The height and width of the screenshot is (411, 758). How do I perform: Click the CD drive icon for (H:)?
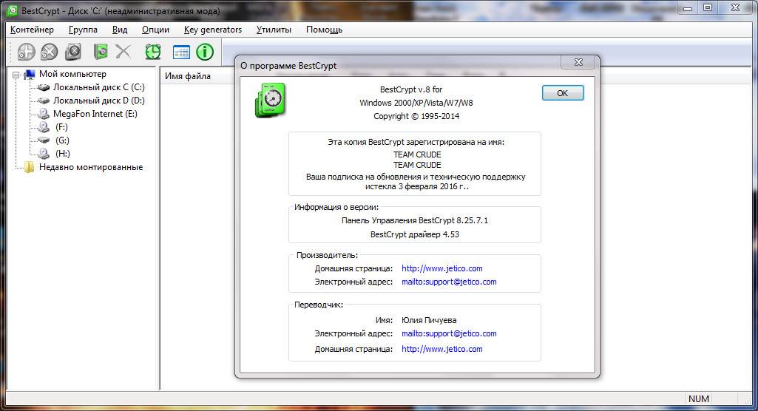pyautogui.click(x=44, y=154)
